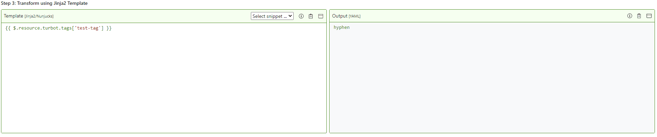Maximize the Template panel with window icon

(x=321, y=16)
